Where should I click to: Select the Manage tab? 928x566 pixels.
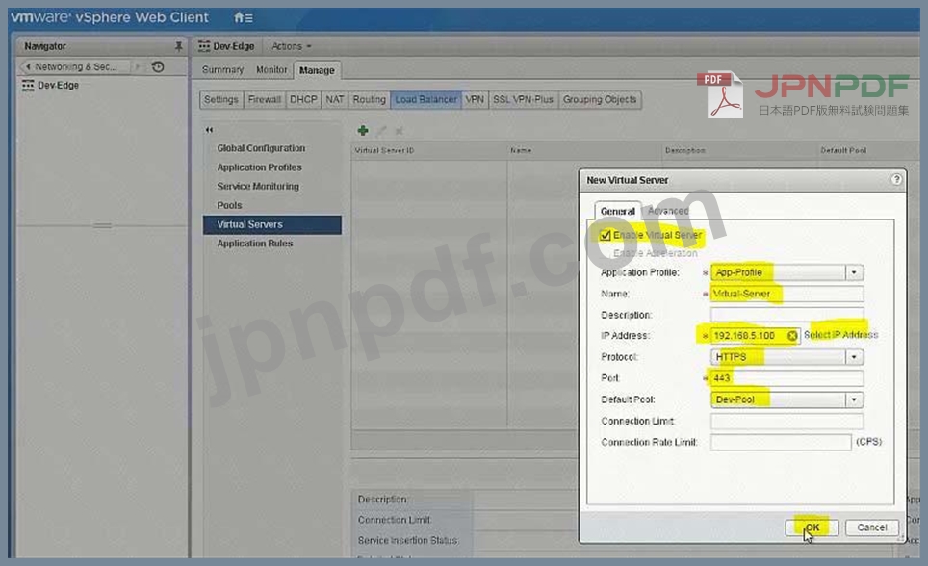(x=317, y=70)
